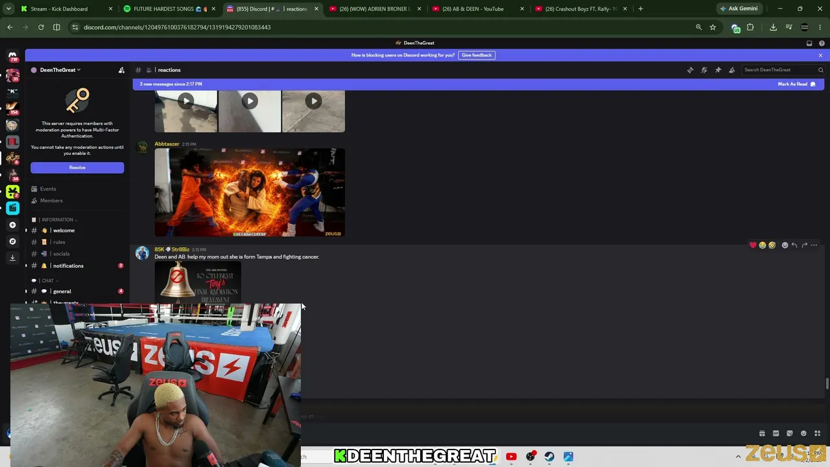Open the sticker picker
The width and height of the screenshot is (830, 467).
pos(790,433)
